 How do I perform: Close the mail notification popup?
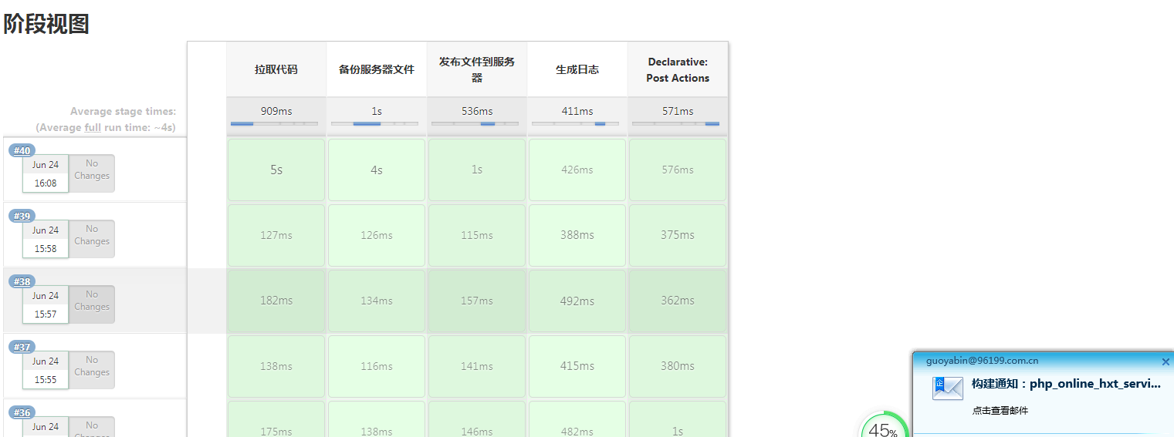(x=1166, y=361)
